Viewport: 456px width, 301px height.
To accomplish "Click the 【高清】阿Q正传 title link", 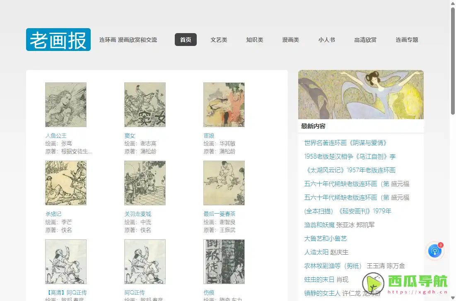I will (x=66, y=293).
